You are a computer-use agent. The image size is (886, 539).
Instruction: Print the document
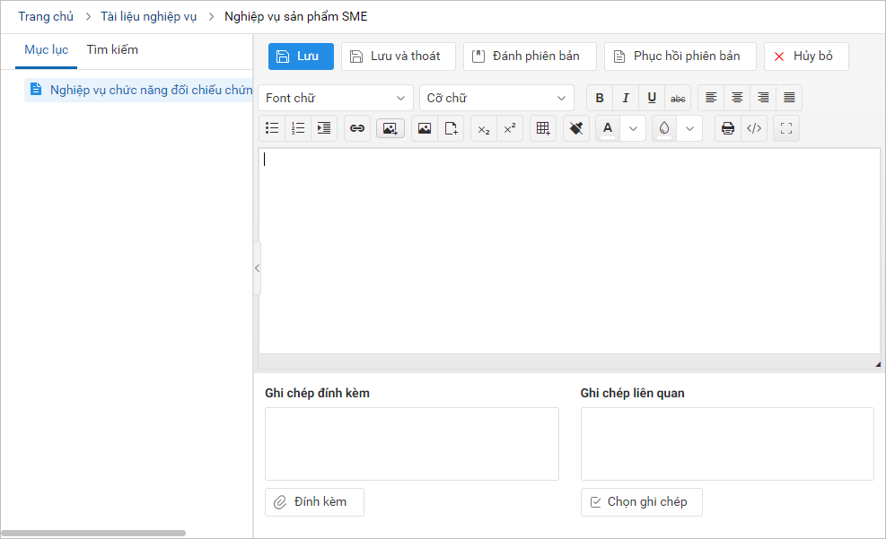click(728, 128)
